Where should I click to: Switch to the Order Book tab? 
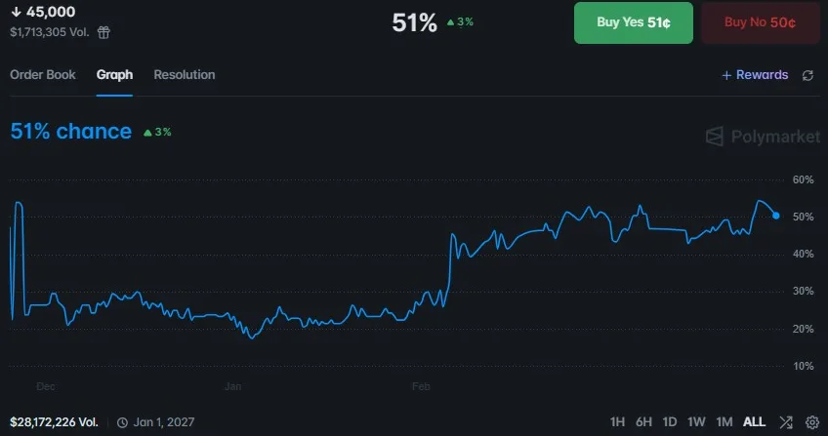coord(43,75)
